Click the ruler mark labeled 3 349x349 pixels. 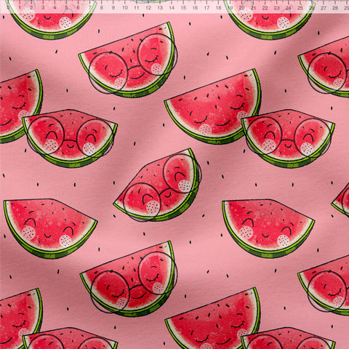coord(43,8)
